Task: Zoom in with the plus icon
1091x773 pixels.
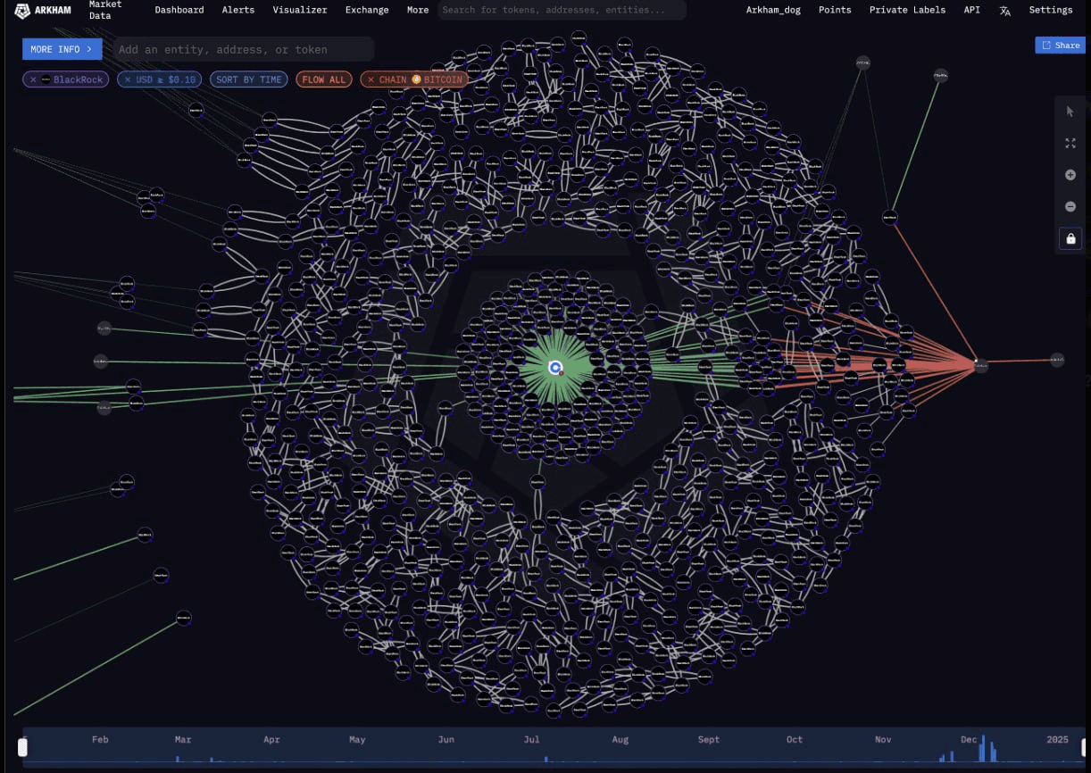Action: [1070, 175]
